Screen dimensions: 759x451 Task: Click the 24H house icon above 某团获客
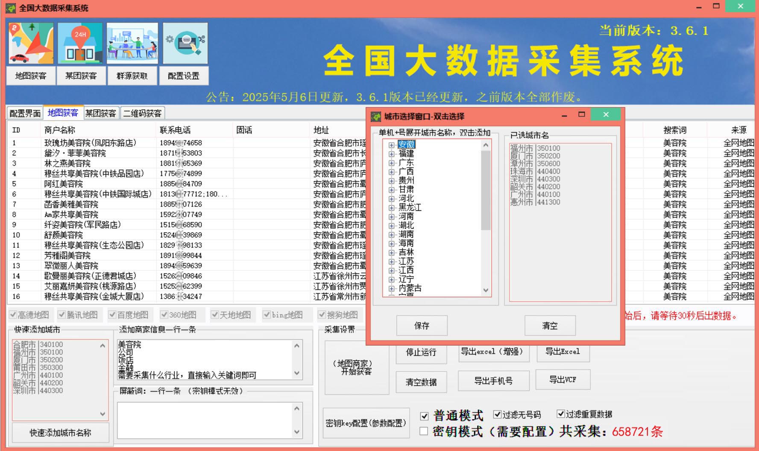(x=80, y=44)
